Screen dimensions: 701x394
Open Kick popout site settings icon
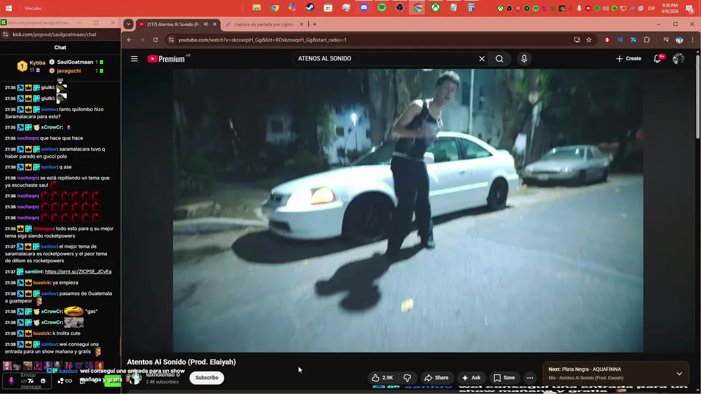click(5, 34)
